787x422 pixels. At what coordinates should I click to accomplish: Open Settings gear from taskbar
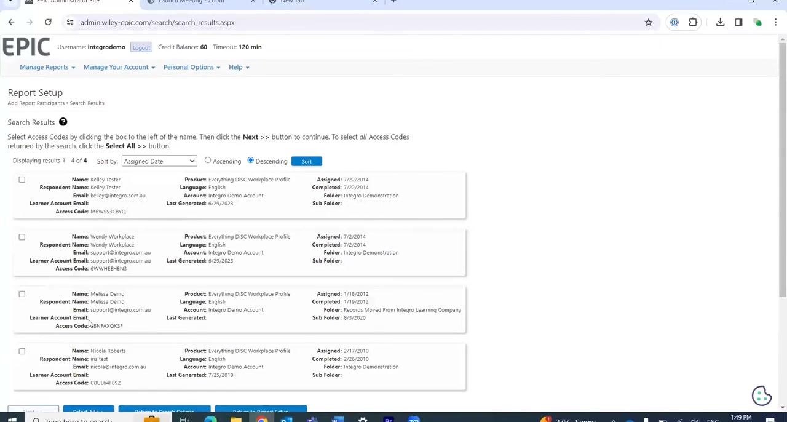[x=363, y=420]
